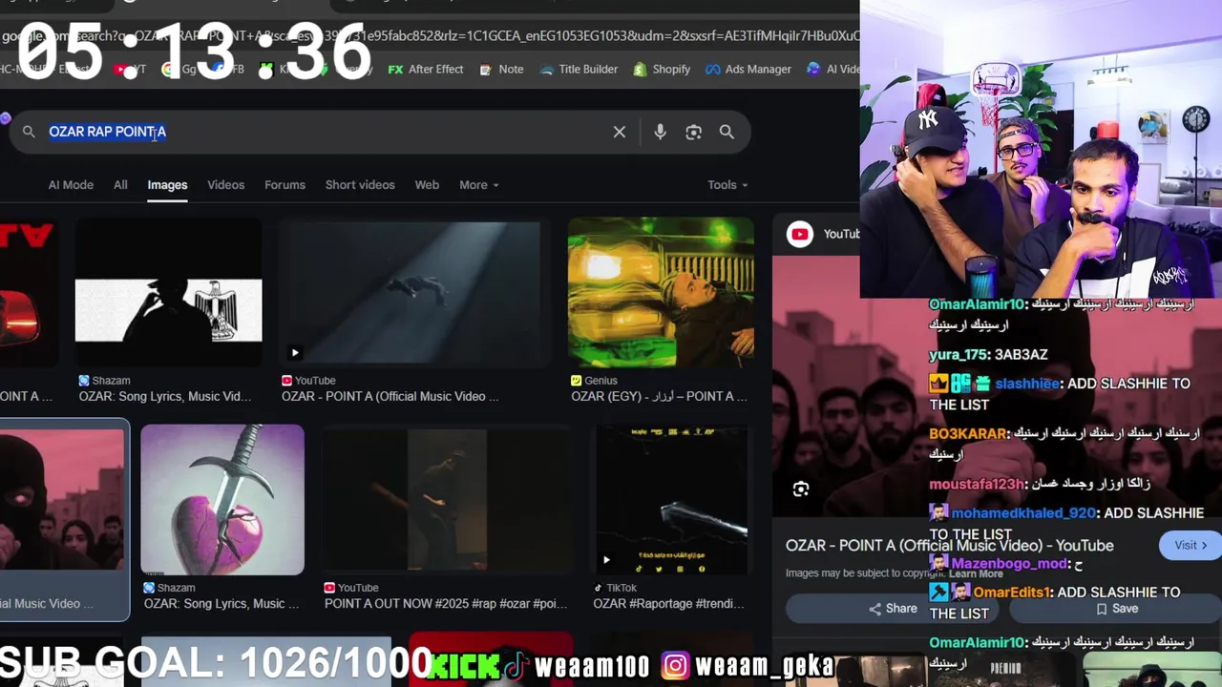Click chat username yura_175
This screenshot has width=1222, height=687.
point(958,354)
